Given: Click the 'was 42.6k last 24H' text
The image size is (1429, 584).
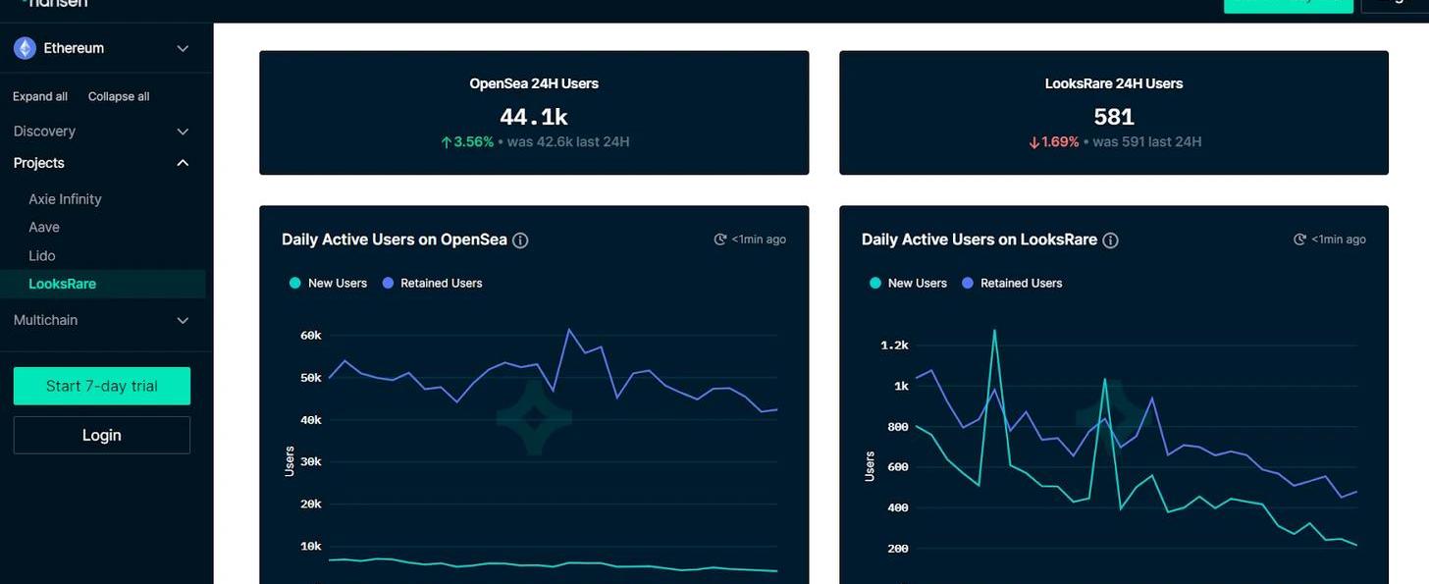Looking at the screenshot, I should [569, 142].
